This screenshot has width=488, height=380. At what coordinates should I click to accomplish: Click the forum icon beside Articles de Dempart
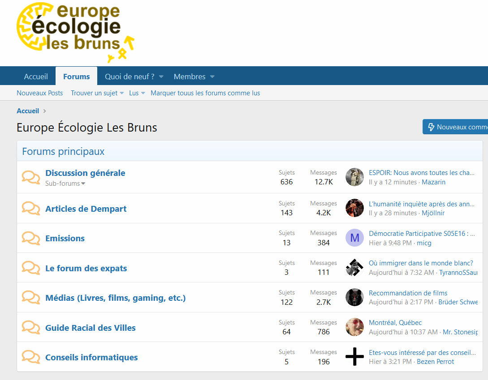tap(31, 209)
